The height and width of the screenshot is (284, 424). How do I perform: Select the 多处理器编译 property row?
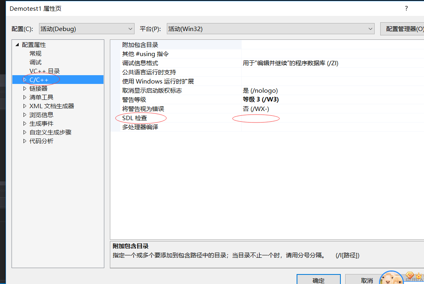[x=181, y=127]
